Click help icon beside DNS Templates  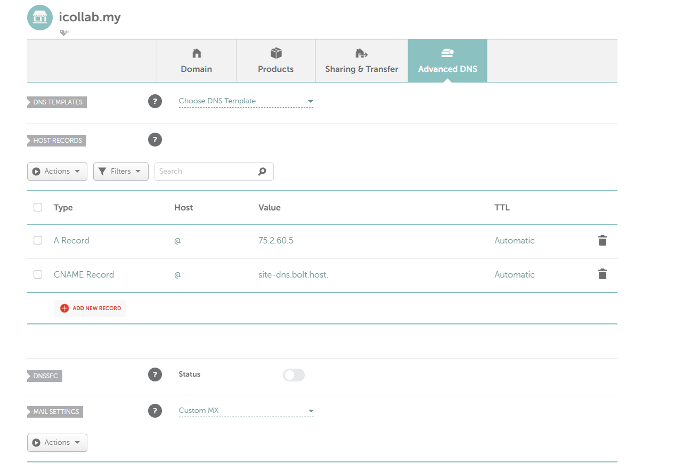pyautogui.click(x=155, y=101)
